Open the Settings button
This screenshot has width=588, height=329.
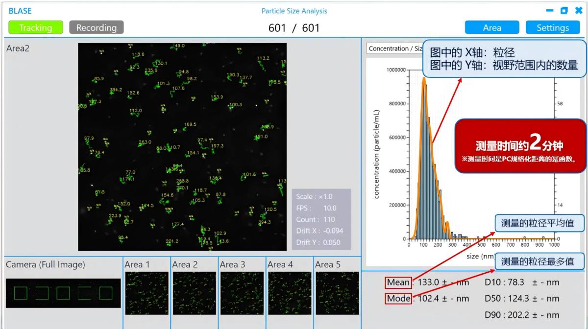[x=553, y=27]
